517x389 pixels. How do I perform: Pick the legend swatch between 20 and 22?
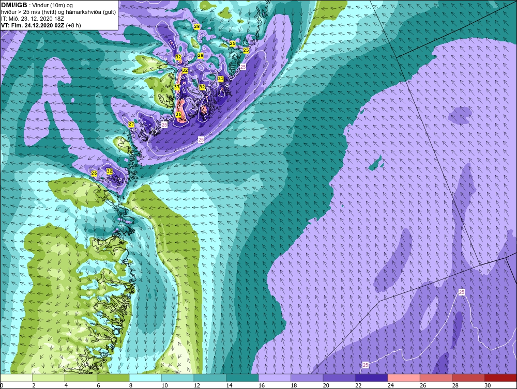pos(339,378)
